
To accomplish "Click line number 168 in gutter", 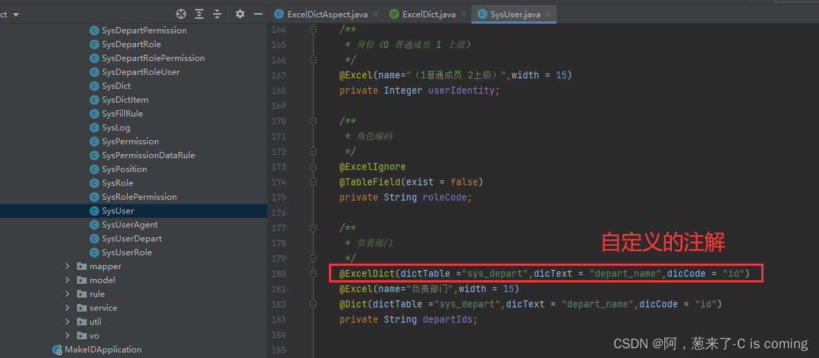I will 279,90.
